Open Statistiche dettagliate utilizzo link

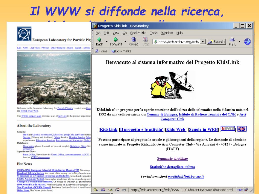coord(172,167)
